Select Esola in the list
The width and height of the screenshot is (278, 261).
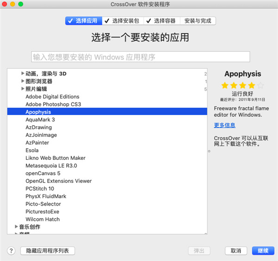107,150
